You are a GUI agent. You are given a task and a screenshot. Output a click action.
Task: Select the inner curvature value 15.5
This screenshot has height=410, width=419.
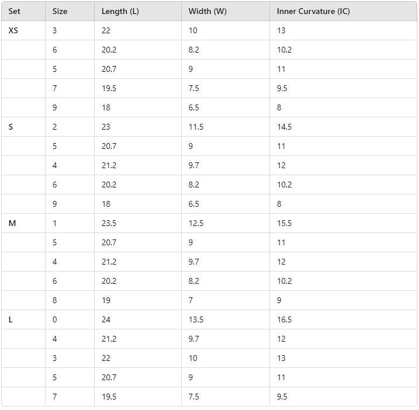click(284, 223)
